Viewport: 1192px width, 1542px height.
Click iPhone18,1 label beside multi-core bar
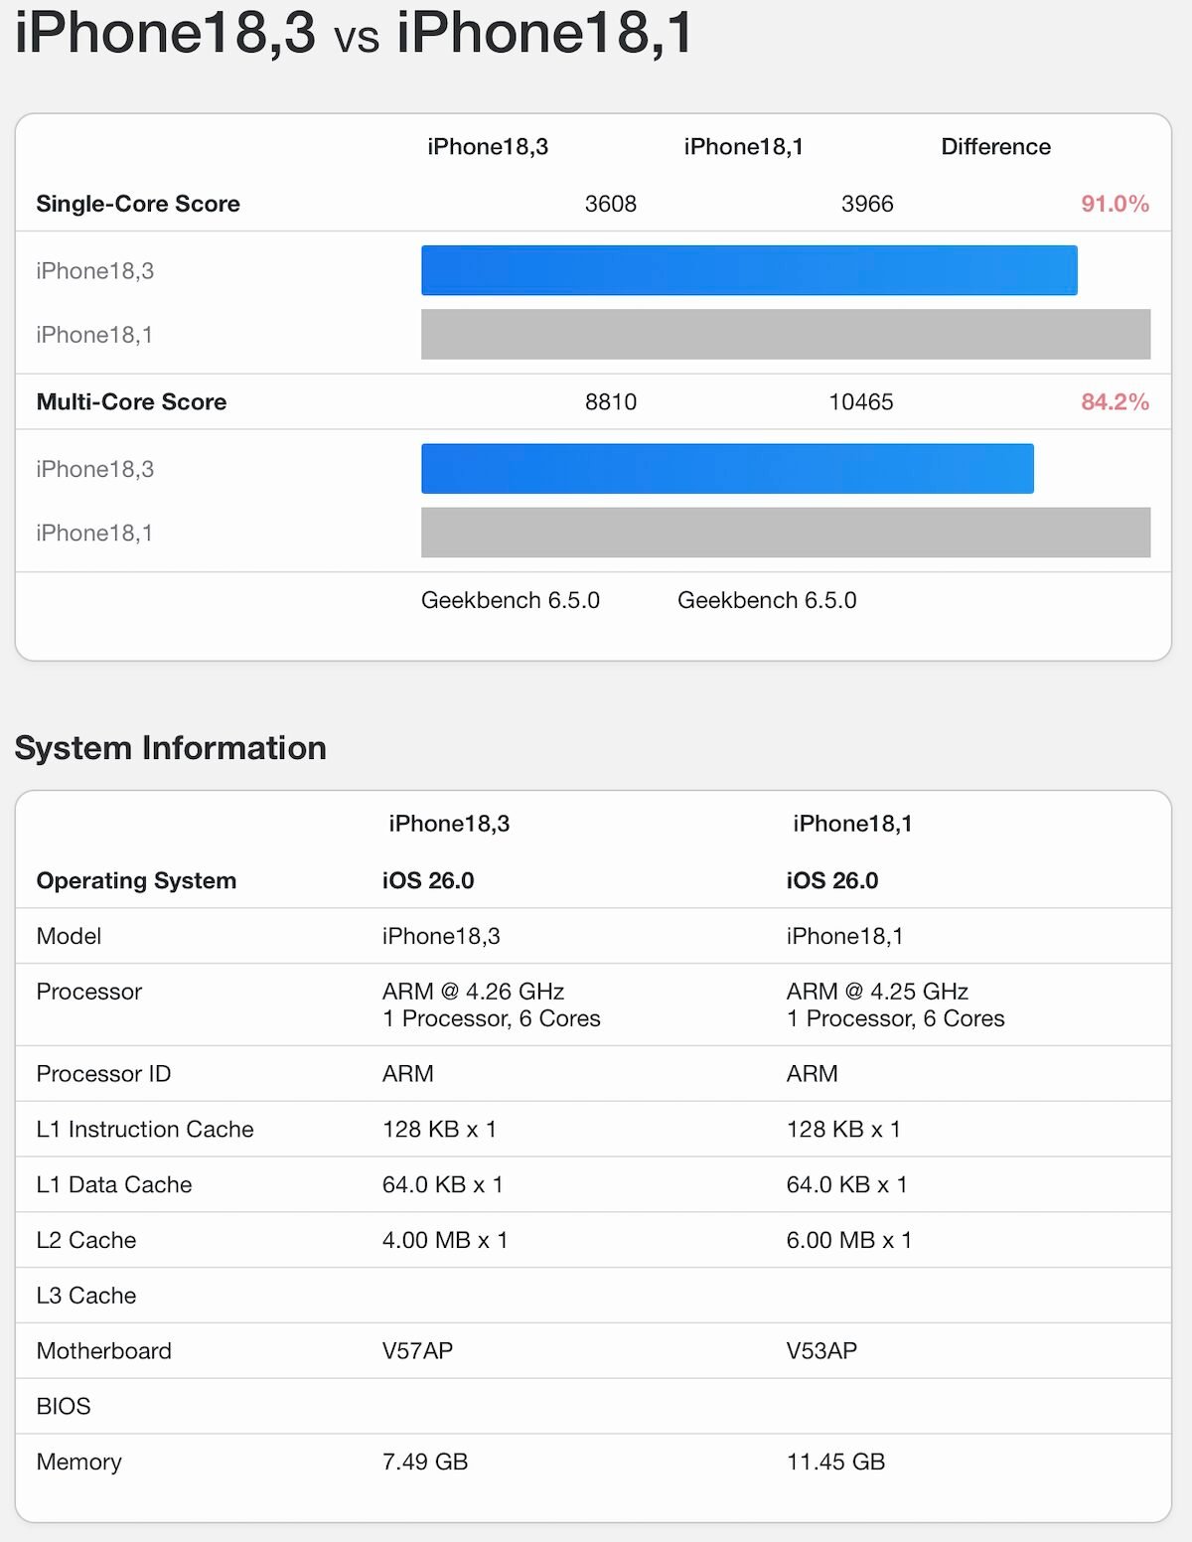tap(94, 534)
